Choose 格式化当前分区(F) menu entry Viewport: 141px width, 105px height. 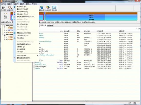26,12
